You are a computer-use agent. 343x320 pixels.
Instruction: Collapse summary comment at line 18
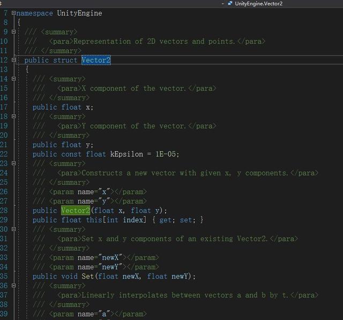point(13,116)
